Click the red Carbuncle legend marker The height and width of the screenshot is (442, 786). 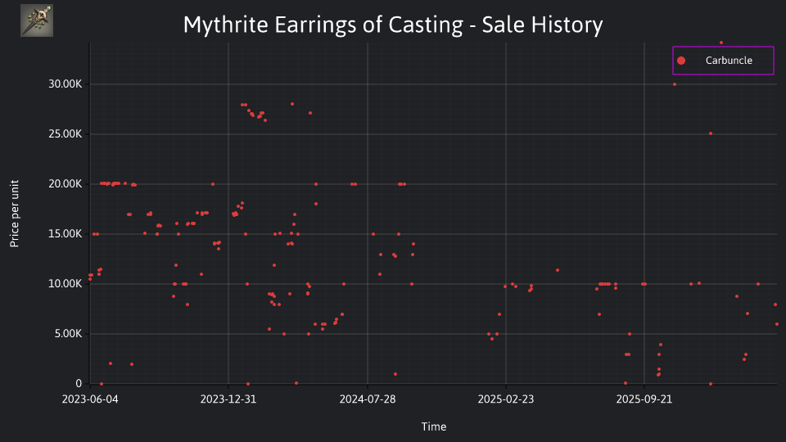[x=680, y=61]
